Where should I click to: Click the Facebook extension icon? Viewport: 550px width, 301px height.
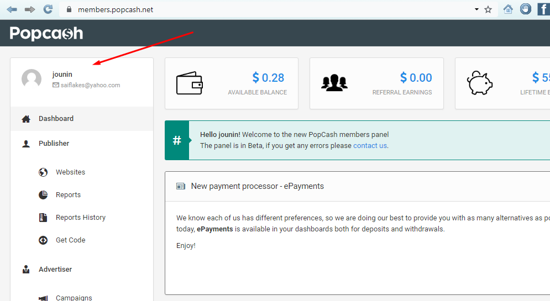click(543, 9)
